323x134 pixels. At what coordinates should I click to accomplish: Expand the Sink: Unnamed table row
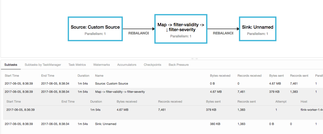pos(106,124)
